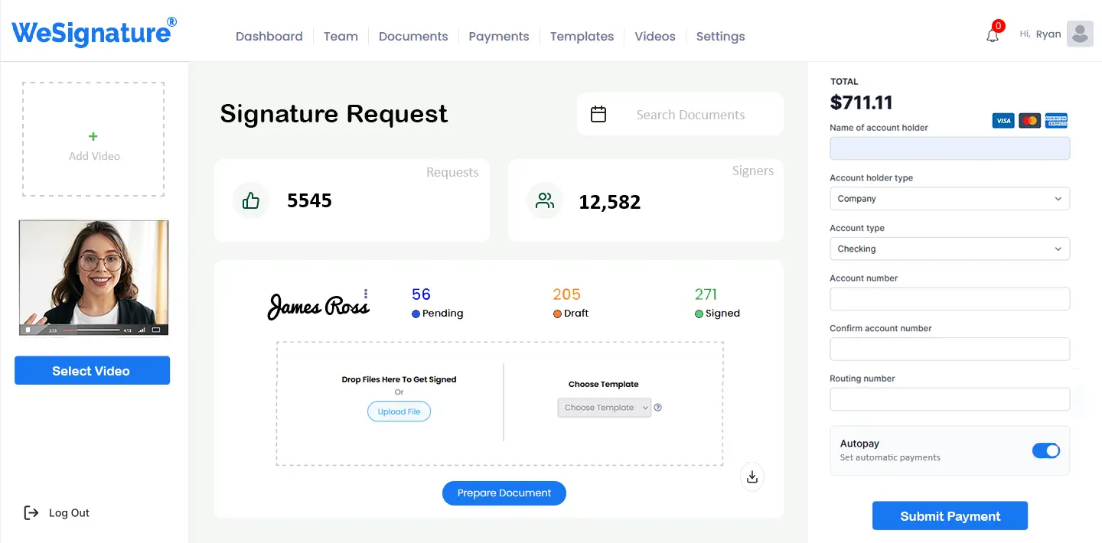Open Settings in the top navigation

click(x=720, y=36)
